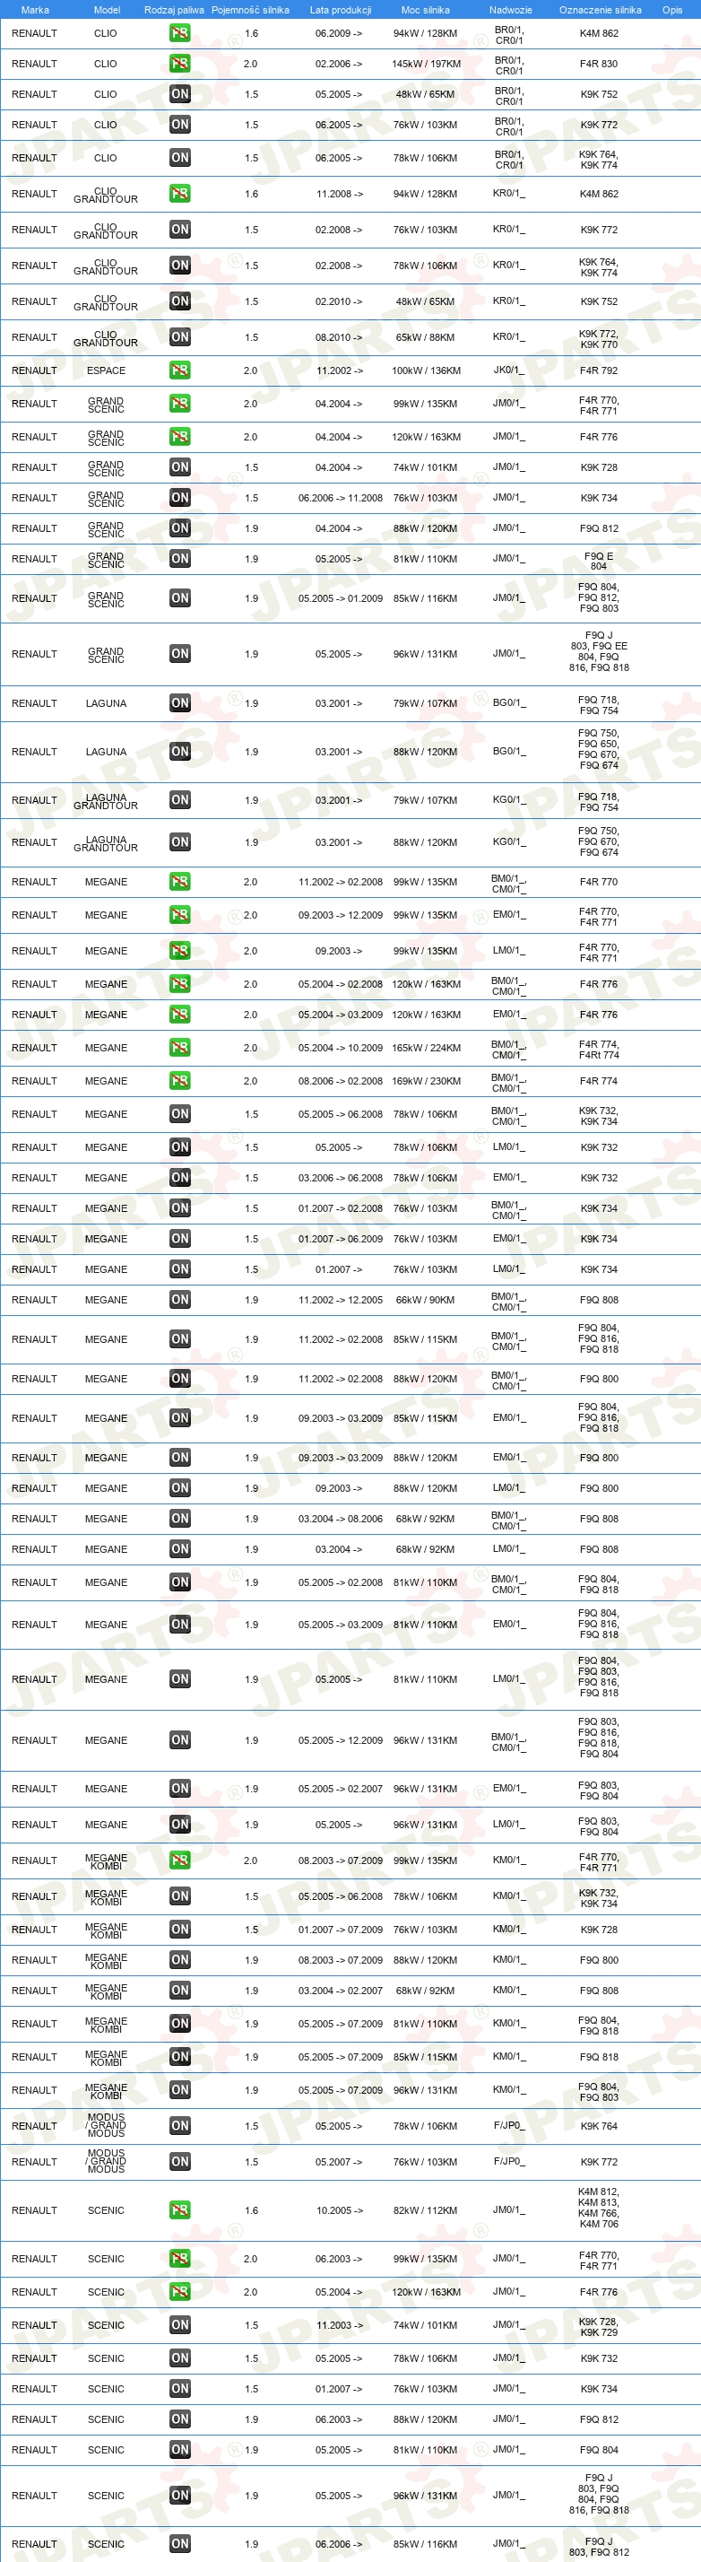Click petrol icon in MEGANE 165kW / 224KM row

pos(179,1047)
